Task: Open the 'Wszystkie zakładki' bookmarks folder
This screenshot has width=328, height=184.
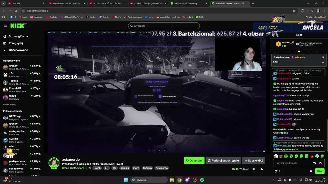Action: [x=315, y=17]
